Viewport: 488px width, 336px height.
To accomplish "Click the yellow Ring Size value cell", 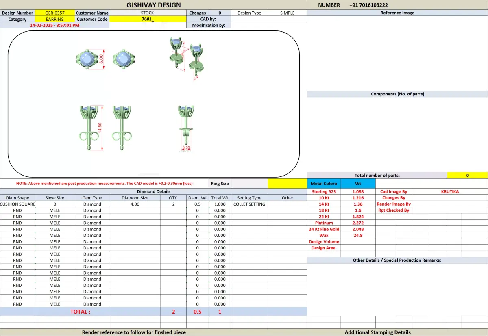I will coord(287,184).
